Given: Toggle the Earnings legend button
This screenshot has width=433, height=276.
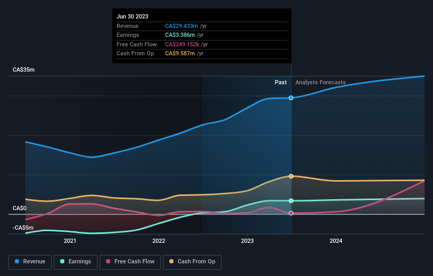Looking at the screenshot, I should 75,262.
